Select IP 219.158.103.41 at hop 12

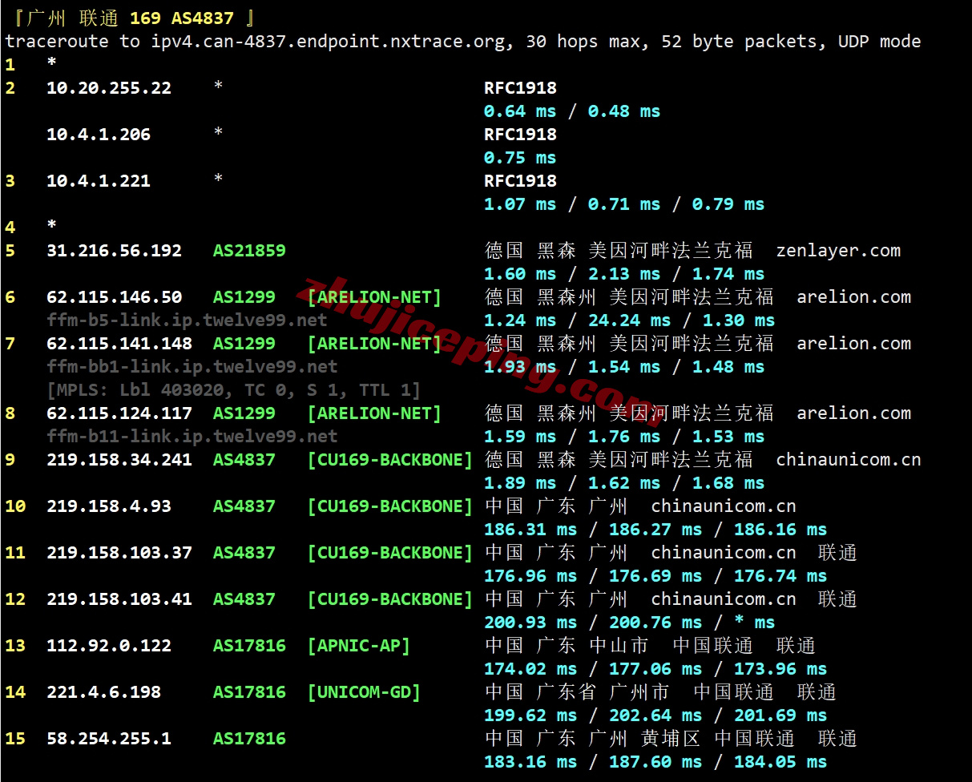click(x=119, y=599)
